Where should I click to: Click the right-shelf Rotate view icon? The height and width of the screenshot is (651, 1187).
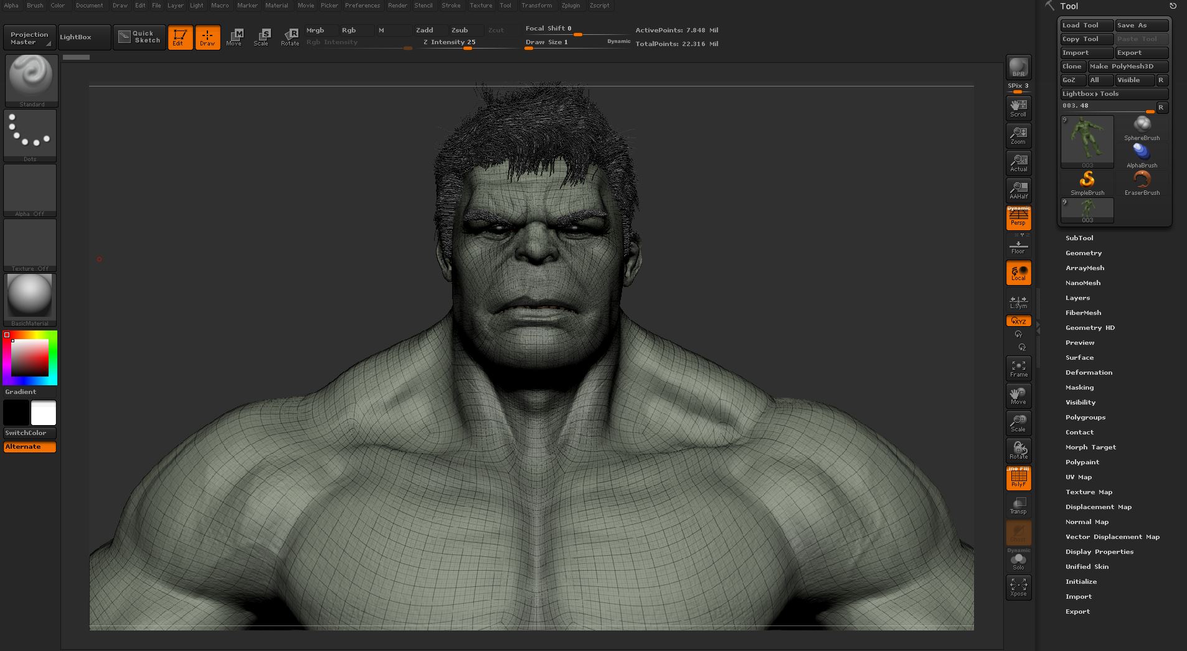(1018, 451)
